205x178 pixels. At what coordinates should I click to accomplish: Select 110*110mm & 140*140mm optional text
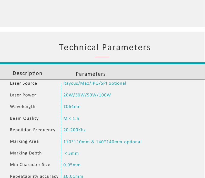[102, 142]
